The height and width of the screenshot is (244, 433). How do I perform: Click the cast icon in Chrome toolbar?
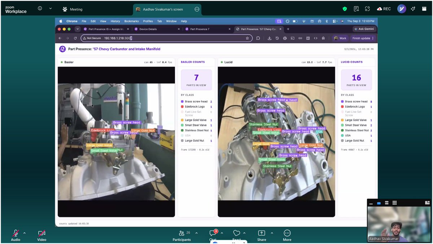293,38
